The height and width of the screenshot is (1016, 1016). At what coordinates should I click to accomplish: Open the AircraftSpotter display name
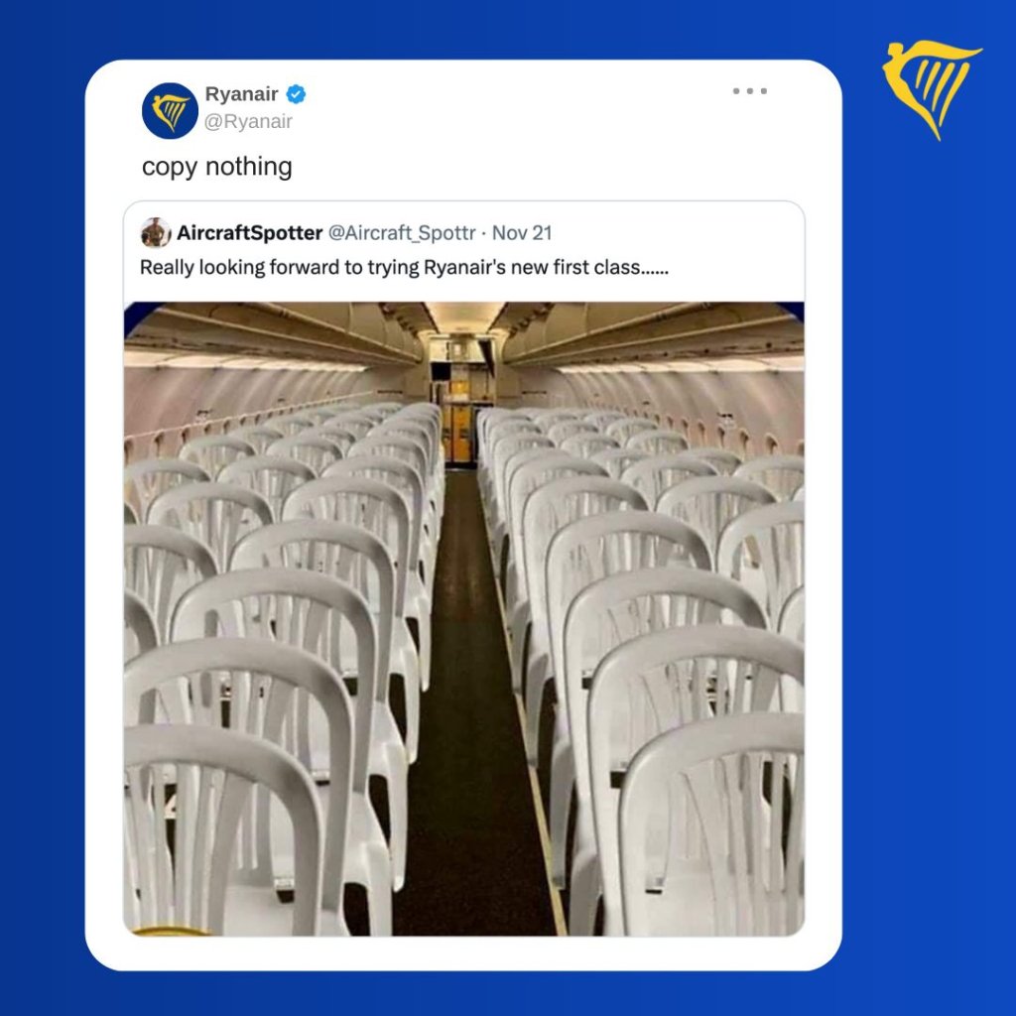coord(249,233)
